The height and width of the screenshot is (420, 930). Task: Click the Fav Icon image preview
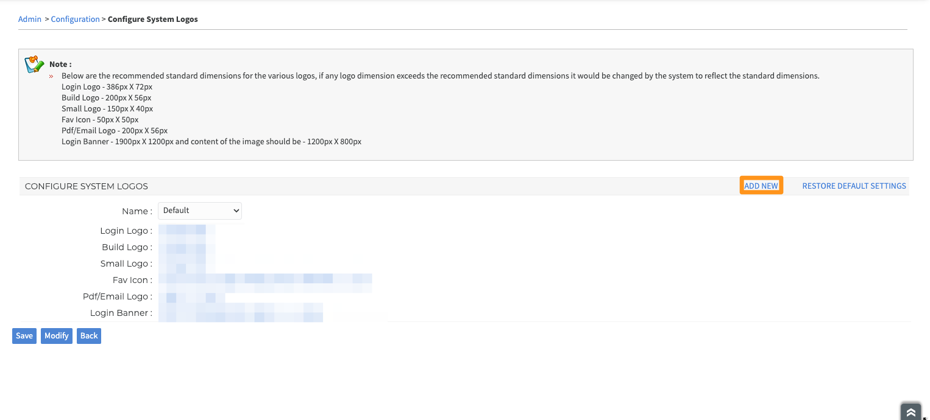pos(265,280)
